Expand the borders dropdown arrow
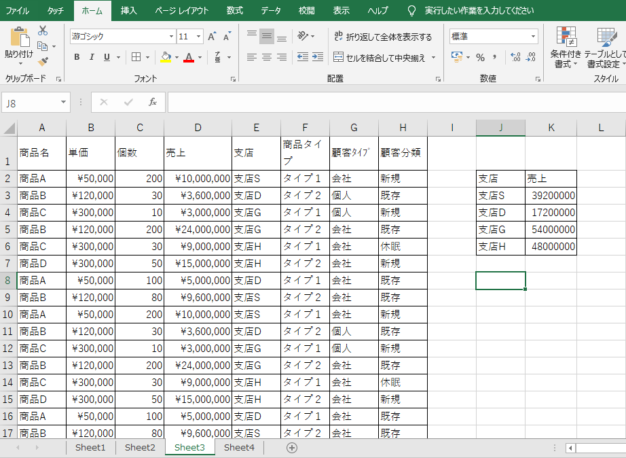This screenshot has height=458, width=626. (x=148, y=58)
